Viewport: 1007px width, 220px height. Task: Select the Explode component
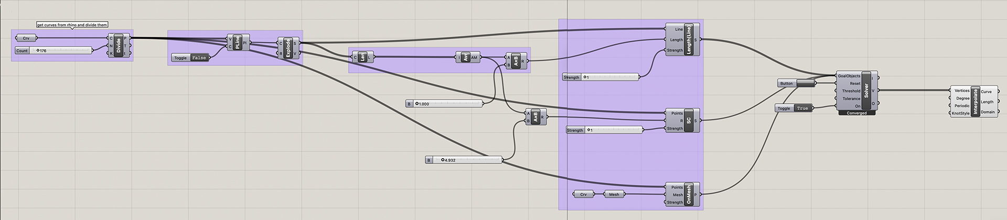click(288, 48)
